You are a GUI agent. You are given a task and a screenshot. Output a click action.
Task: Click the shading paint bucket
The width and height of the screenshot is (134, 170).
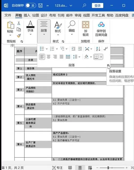click(86, 57)
